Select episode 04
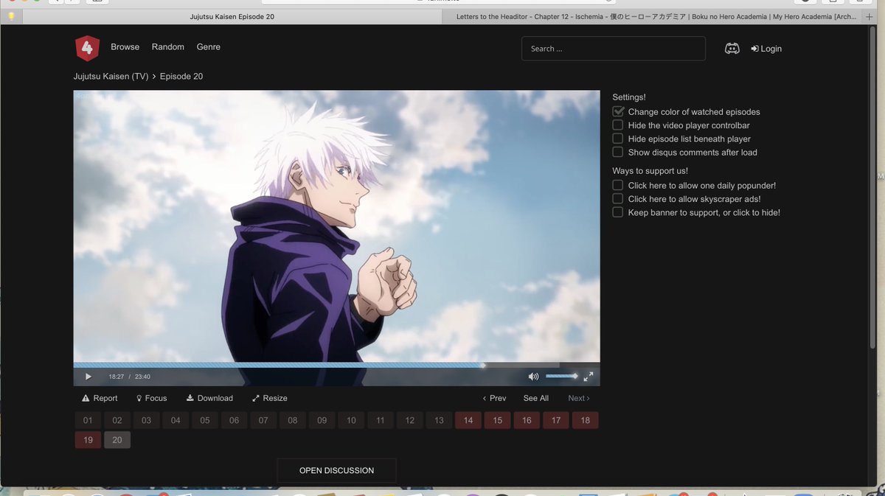The image size is (885, 496). (x=176, y=420)
